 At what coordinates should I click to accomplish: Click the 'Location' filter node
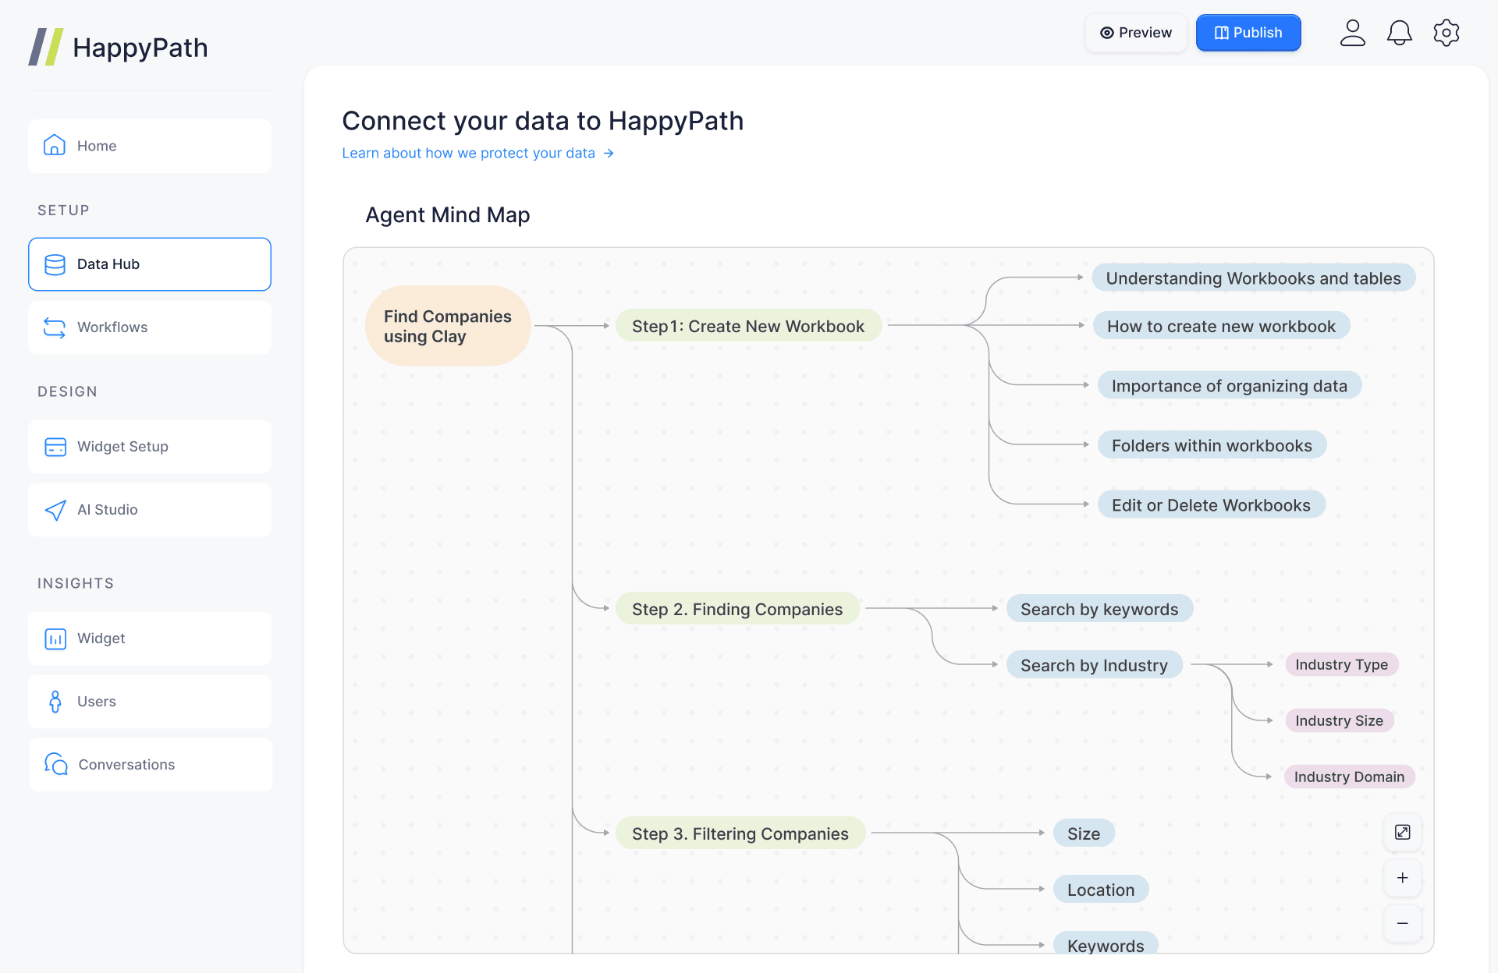tap(1101, 890)
